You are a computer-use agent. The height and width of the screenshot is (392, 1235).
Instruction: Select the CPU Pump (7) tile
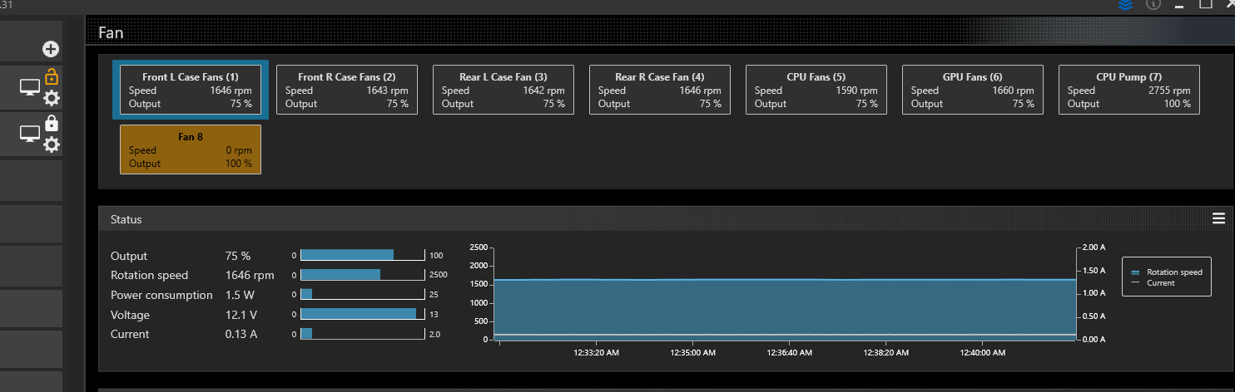1128,90
